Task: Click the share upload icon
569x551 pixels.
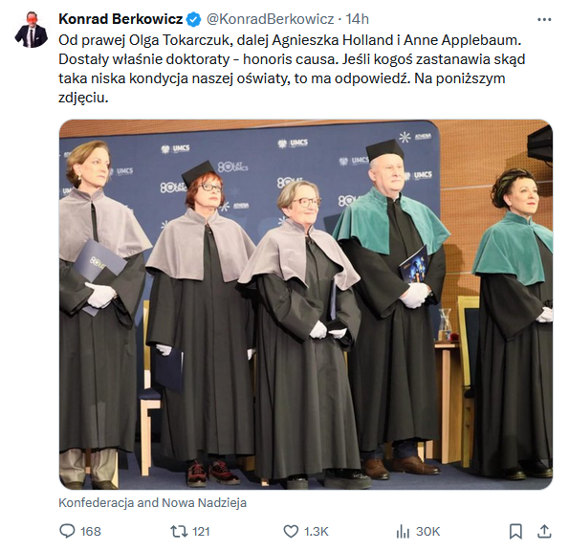Action: (544, 532)
